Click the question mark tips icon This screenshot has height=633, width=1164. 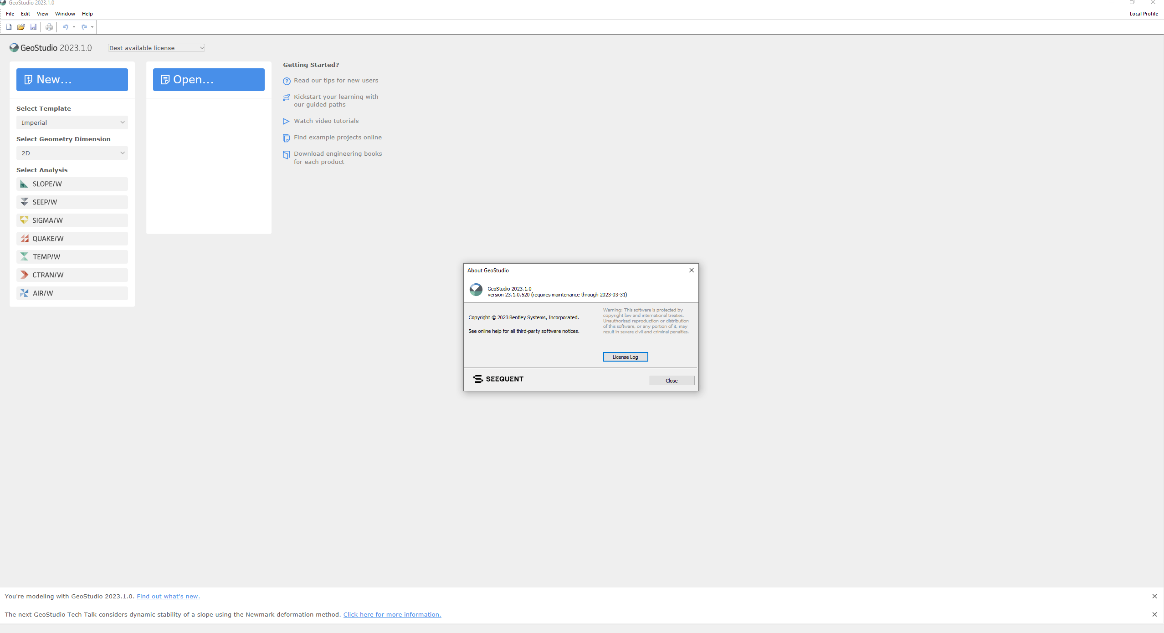coord(287,81)
